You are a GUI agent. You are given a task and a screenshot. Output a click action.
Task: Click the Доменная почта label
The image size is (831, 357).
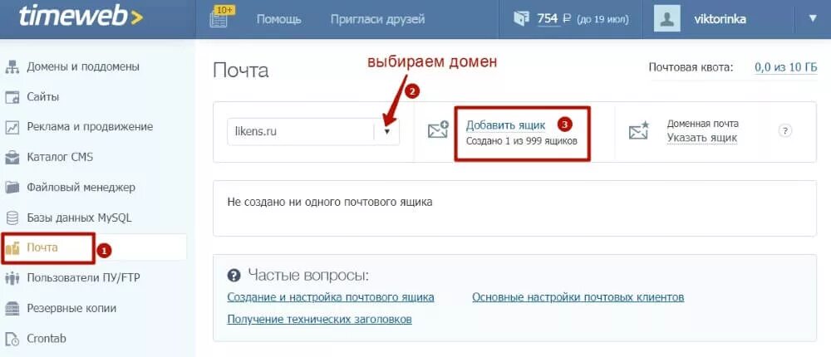(703, 124)
